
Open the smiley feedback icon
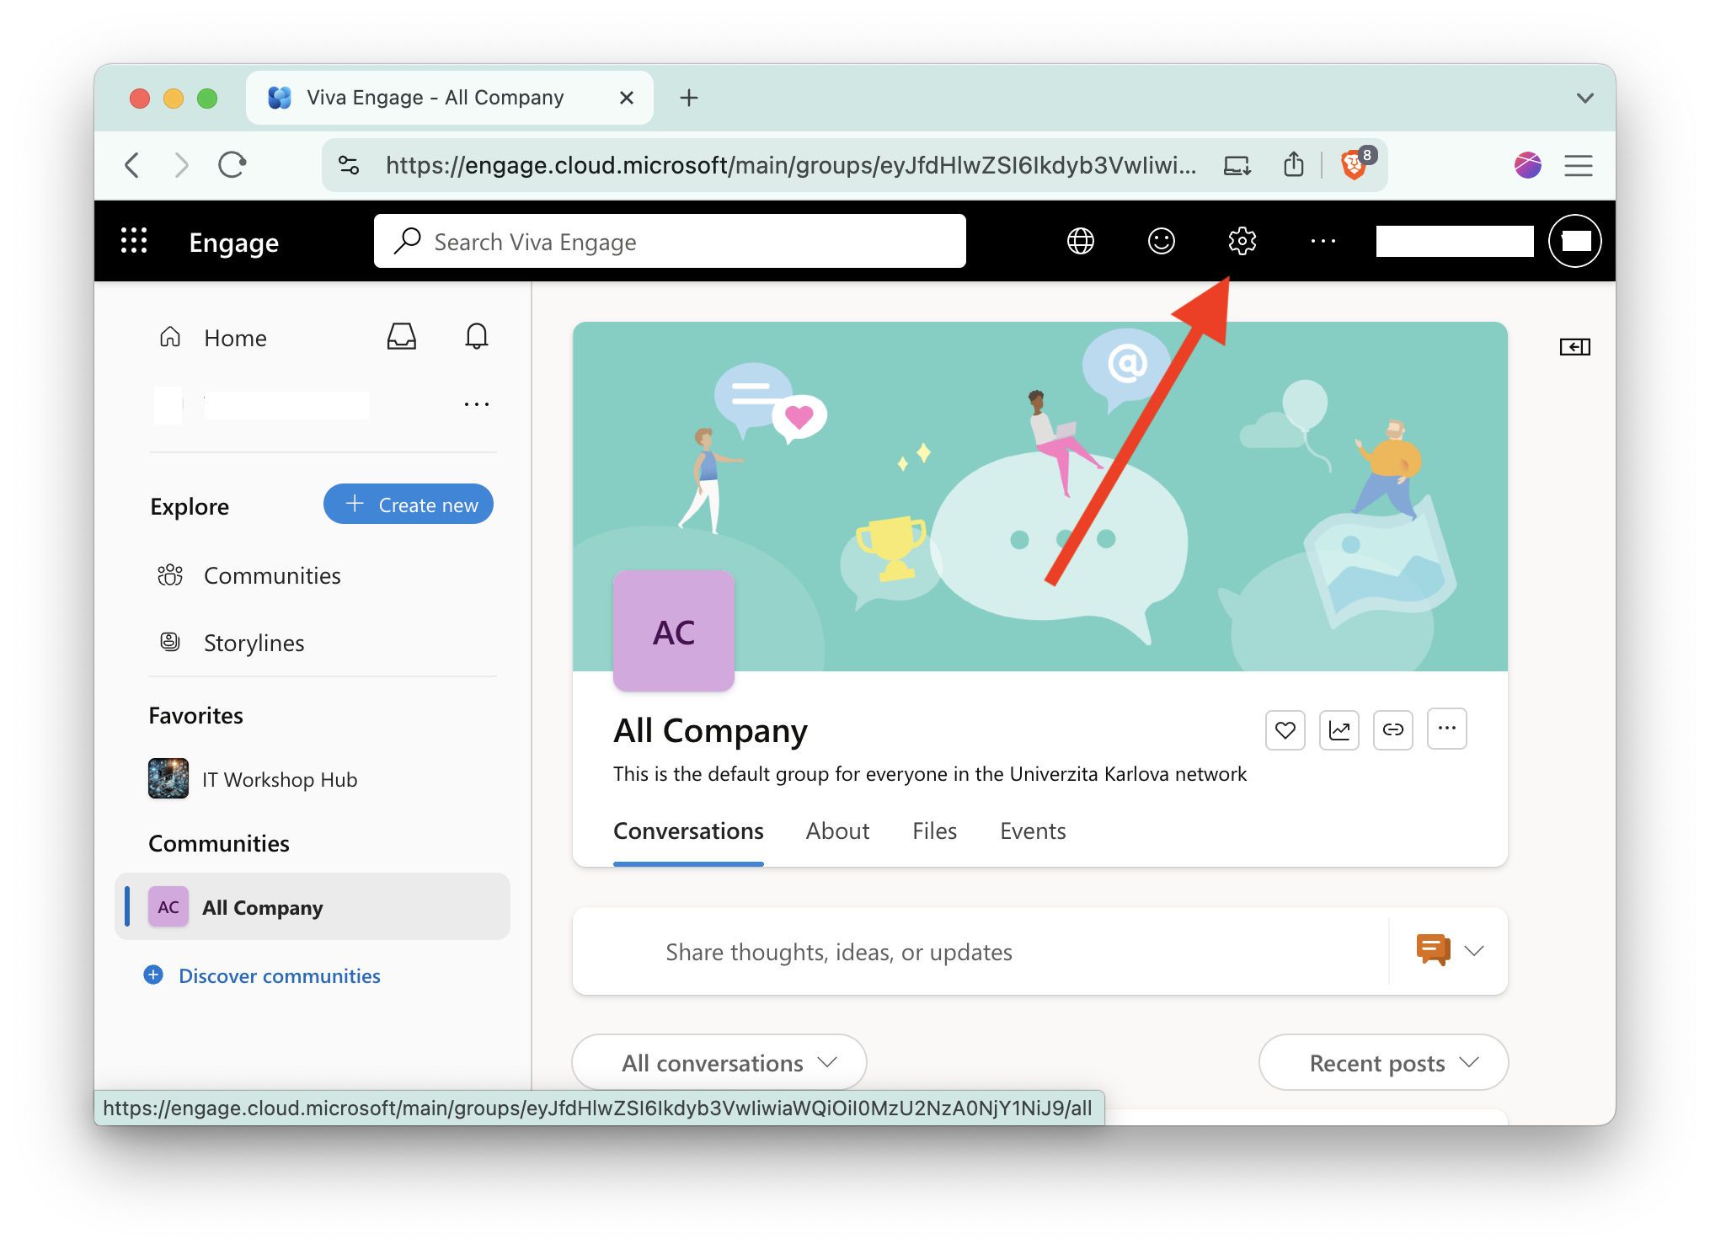(1161, 242)
